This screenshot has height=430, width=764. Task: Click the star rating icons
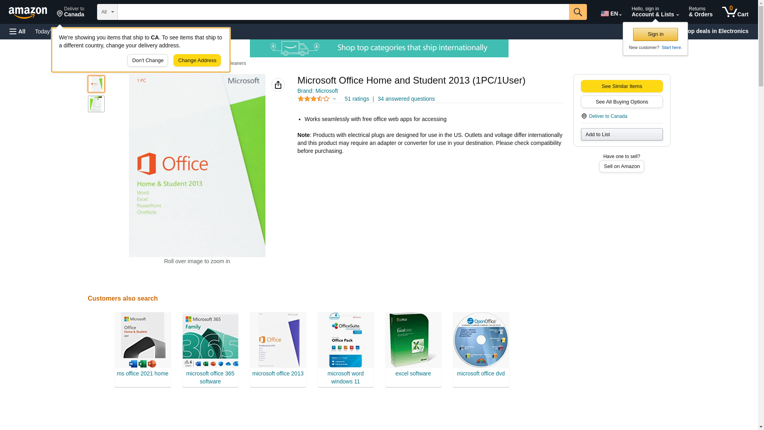[313, 99]
